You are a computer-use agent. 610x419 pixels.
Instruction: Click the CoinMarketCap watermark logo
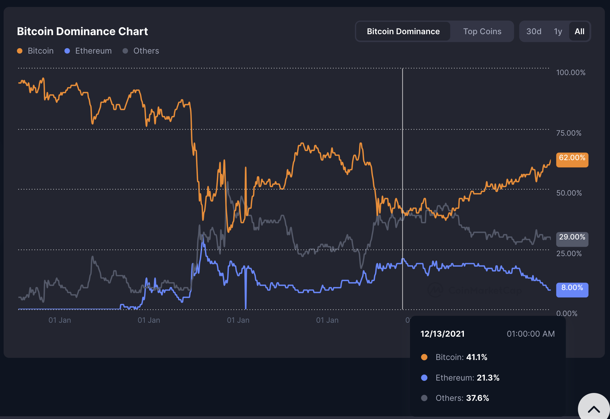436,290
